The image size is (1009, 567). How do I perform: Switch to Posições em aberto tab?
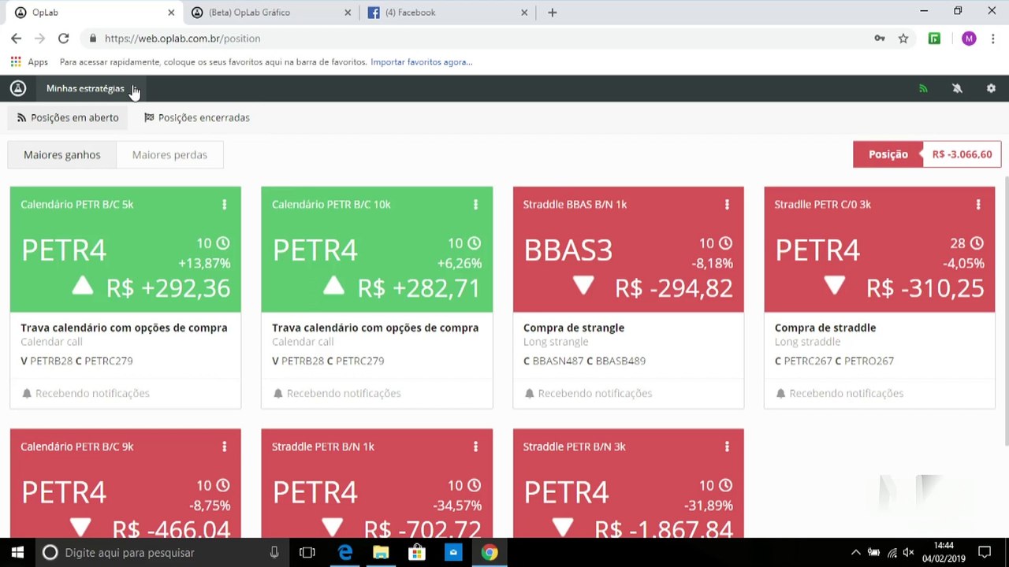[68, 117]
